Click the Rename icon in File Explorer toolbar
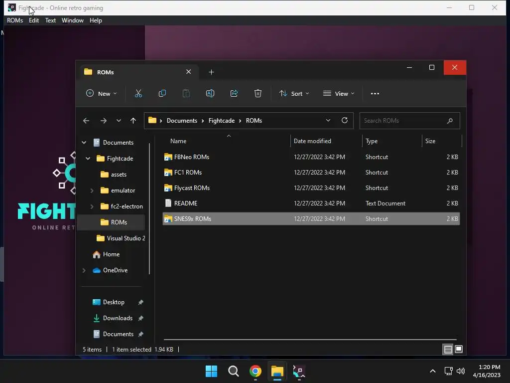The image size is (510, 383). (210, 93)
